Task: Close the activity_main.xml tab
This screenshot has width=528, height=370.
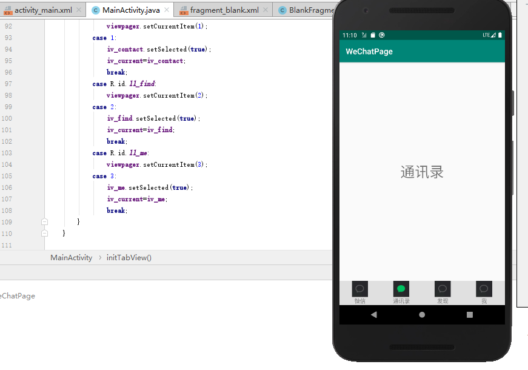Action: coord(79,10)
